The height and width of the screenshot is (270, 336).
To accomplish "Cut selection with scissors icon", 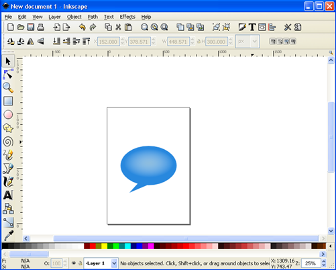I will click(118, 28).
